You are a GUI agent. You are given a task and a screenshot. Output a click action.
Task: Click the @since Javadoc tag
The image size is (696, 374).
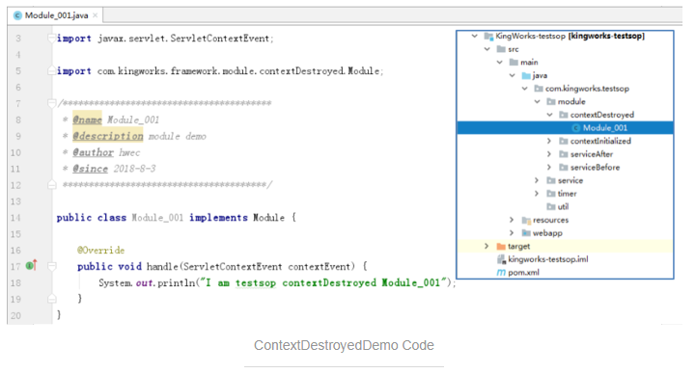[91, 169]
